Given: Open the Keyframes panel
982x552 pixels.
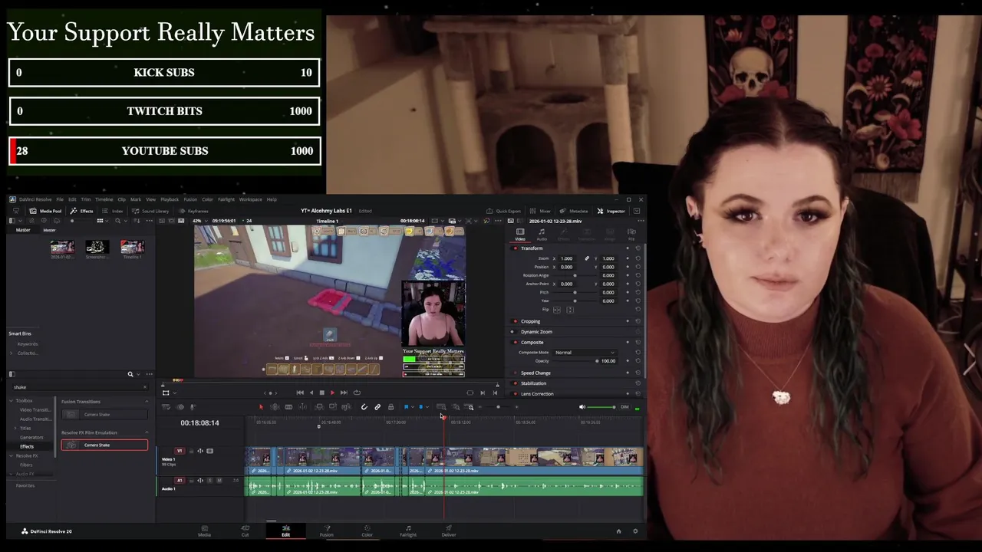Looking at the screenshot, I should click(x=193, y=211).
